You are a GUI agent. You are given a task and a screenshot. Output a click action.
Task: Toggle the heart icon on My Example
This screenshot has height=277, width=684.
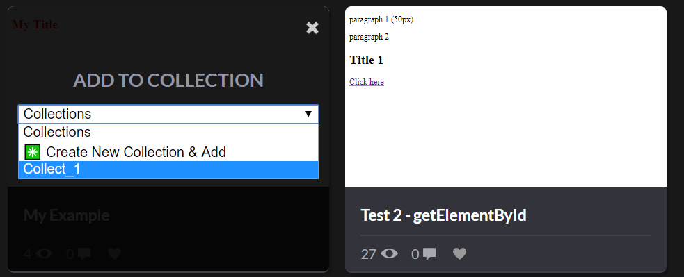114,253
